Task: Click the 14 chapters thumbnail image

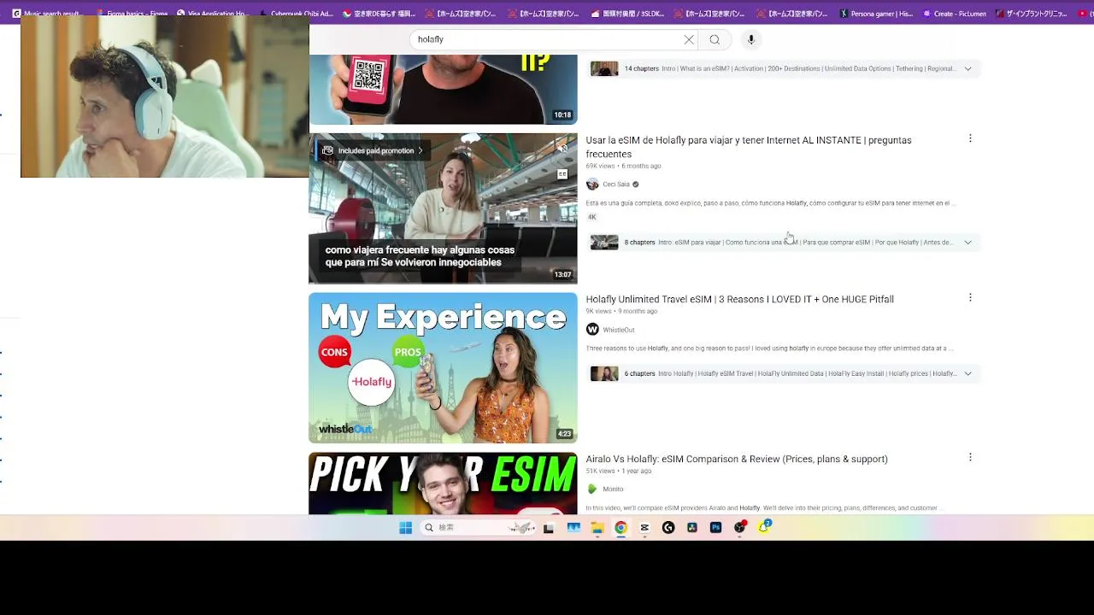Action: [604, 68]
